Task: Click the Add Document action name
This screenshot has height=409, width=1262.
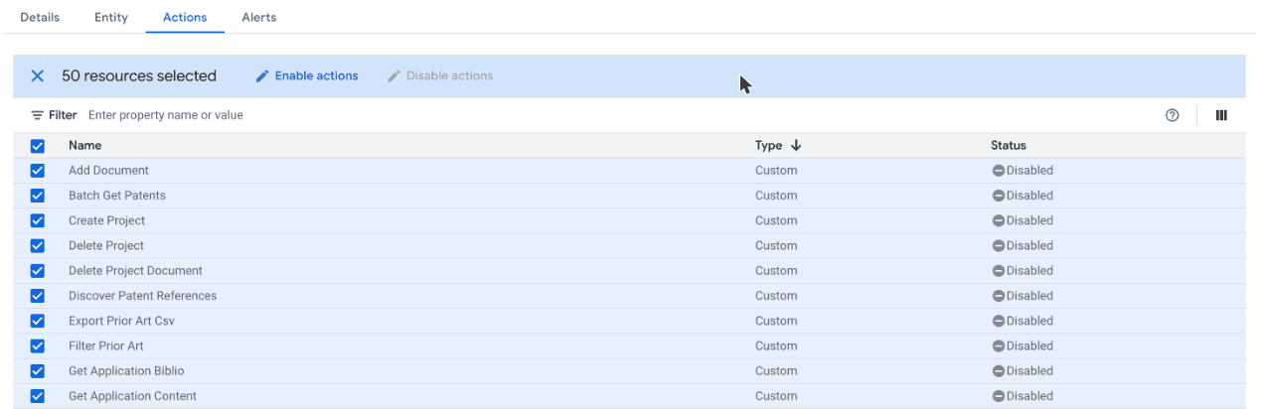Action: click(108, 171)
